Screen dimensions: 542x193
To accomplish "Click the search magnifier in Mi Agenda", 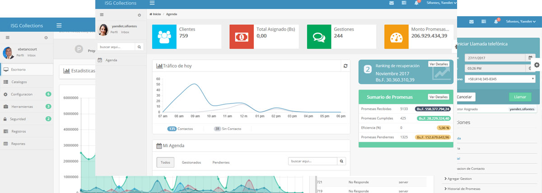I will point(342,161).
